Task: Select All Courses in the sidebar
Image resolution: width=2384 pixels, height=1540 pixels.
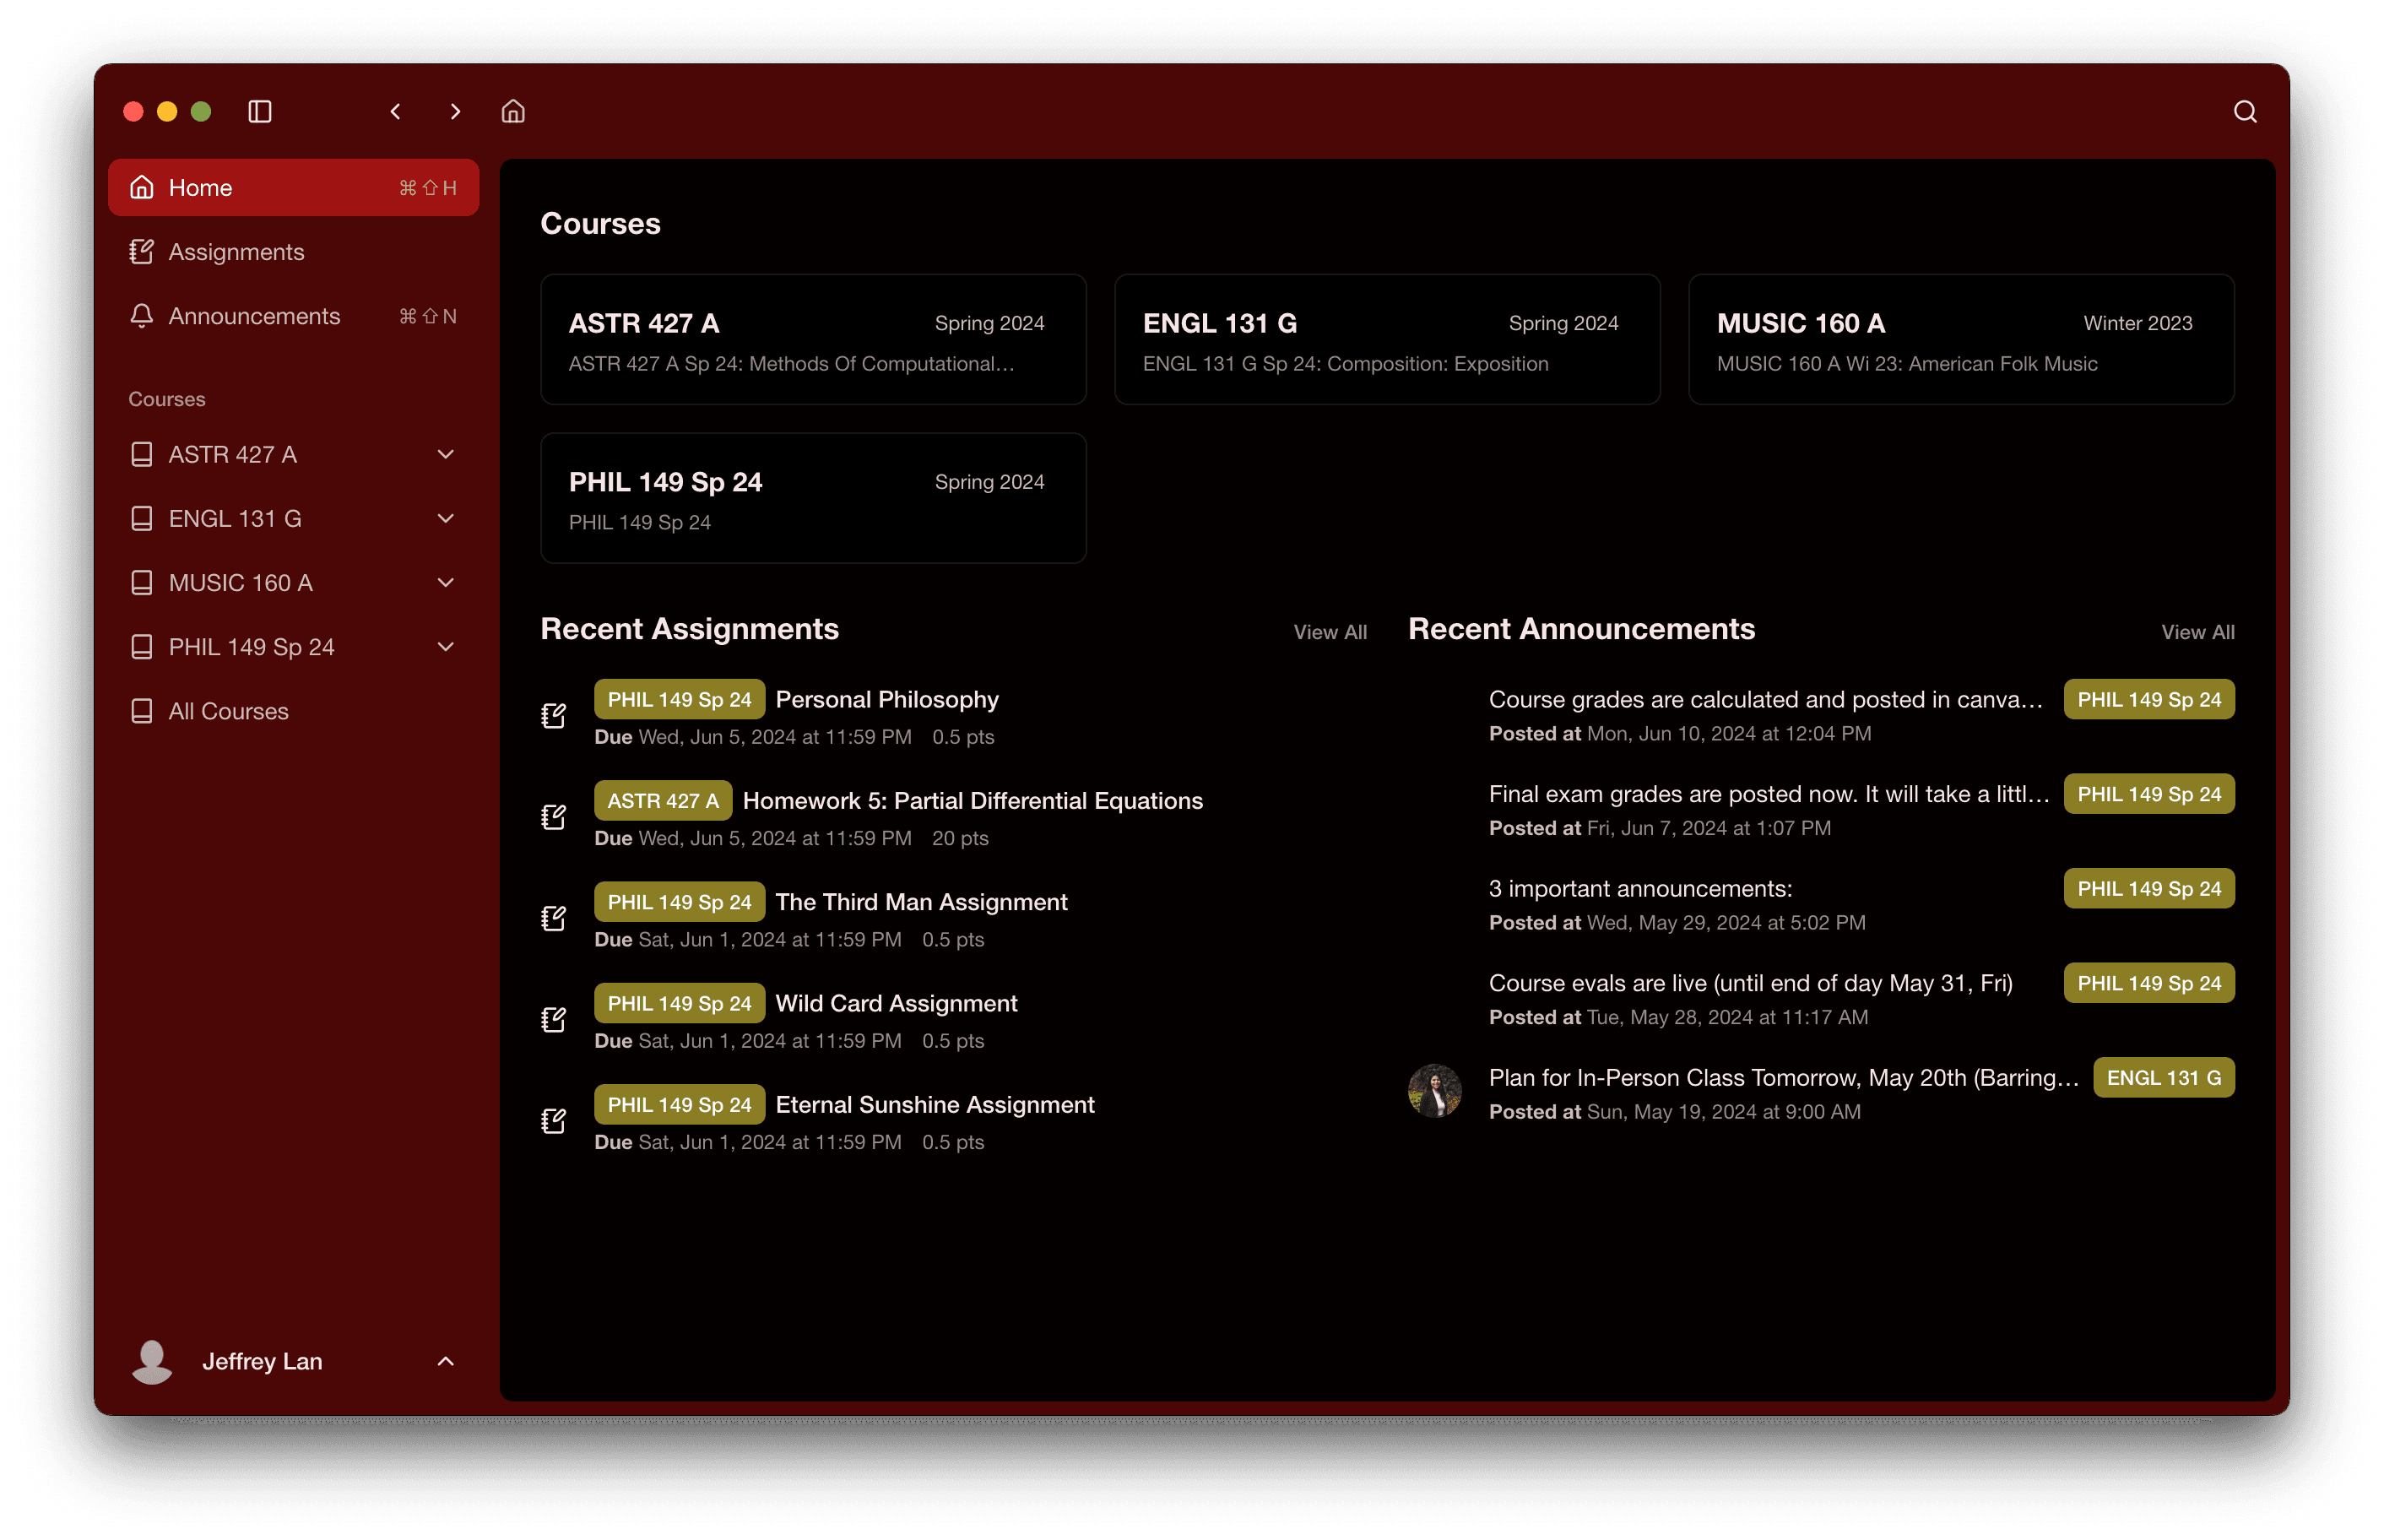Action: 230,711
